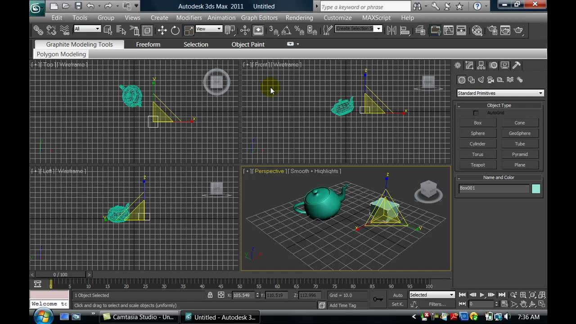Click the Pyramid button

click(520, 154)
